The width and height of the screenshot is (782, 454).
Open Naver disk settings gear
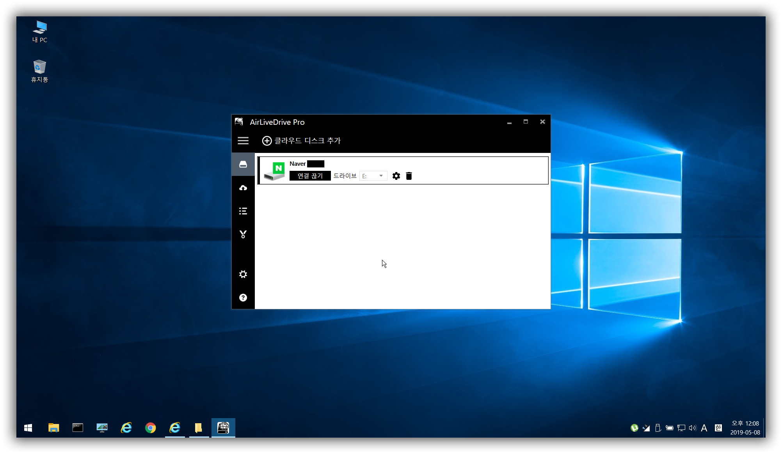click(x=396, y=176)
